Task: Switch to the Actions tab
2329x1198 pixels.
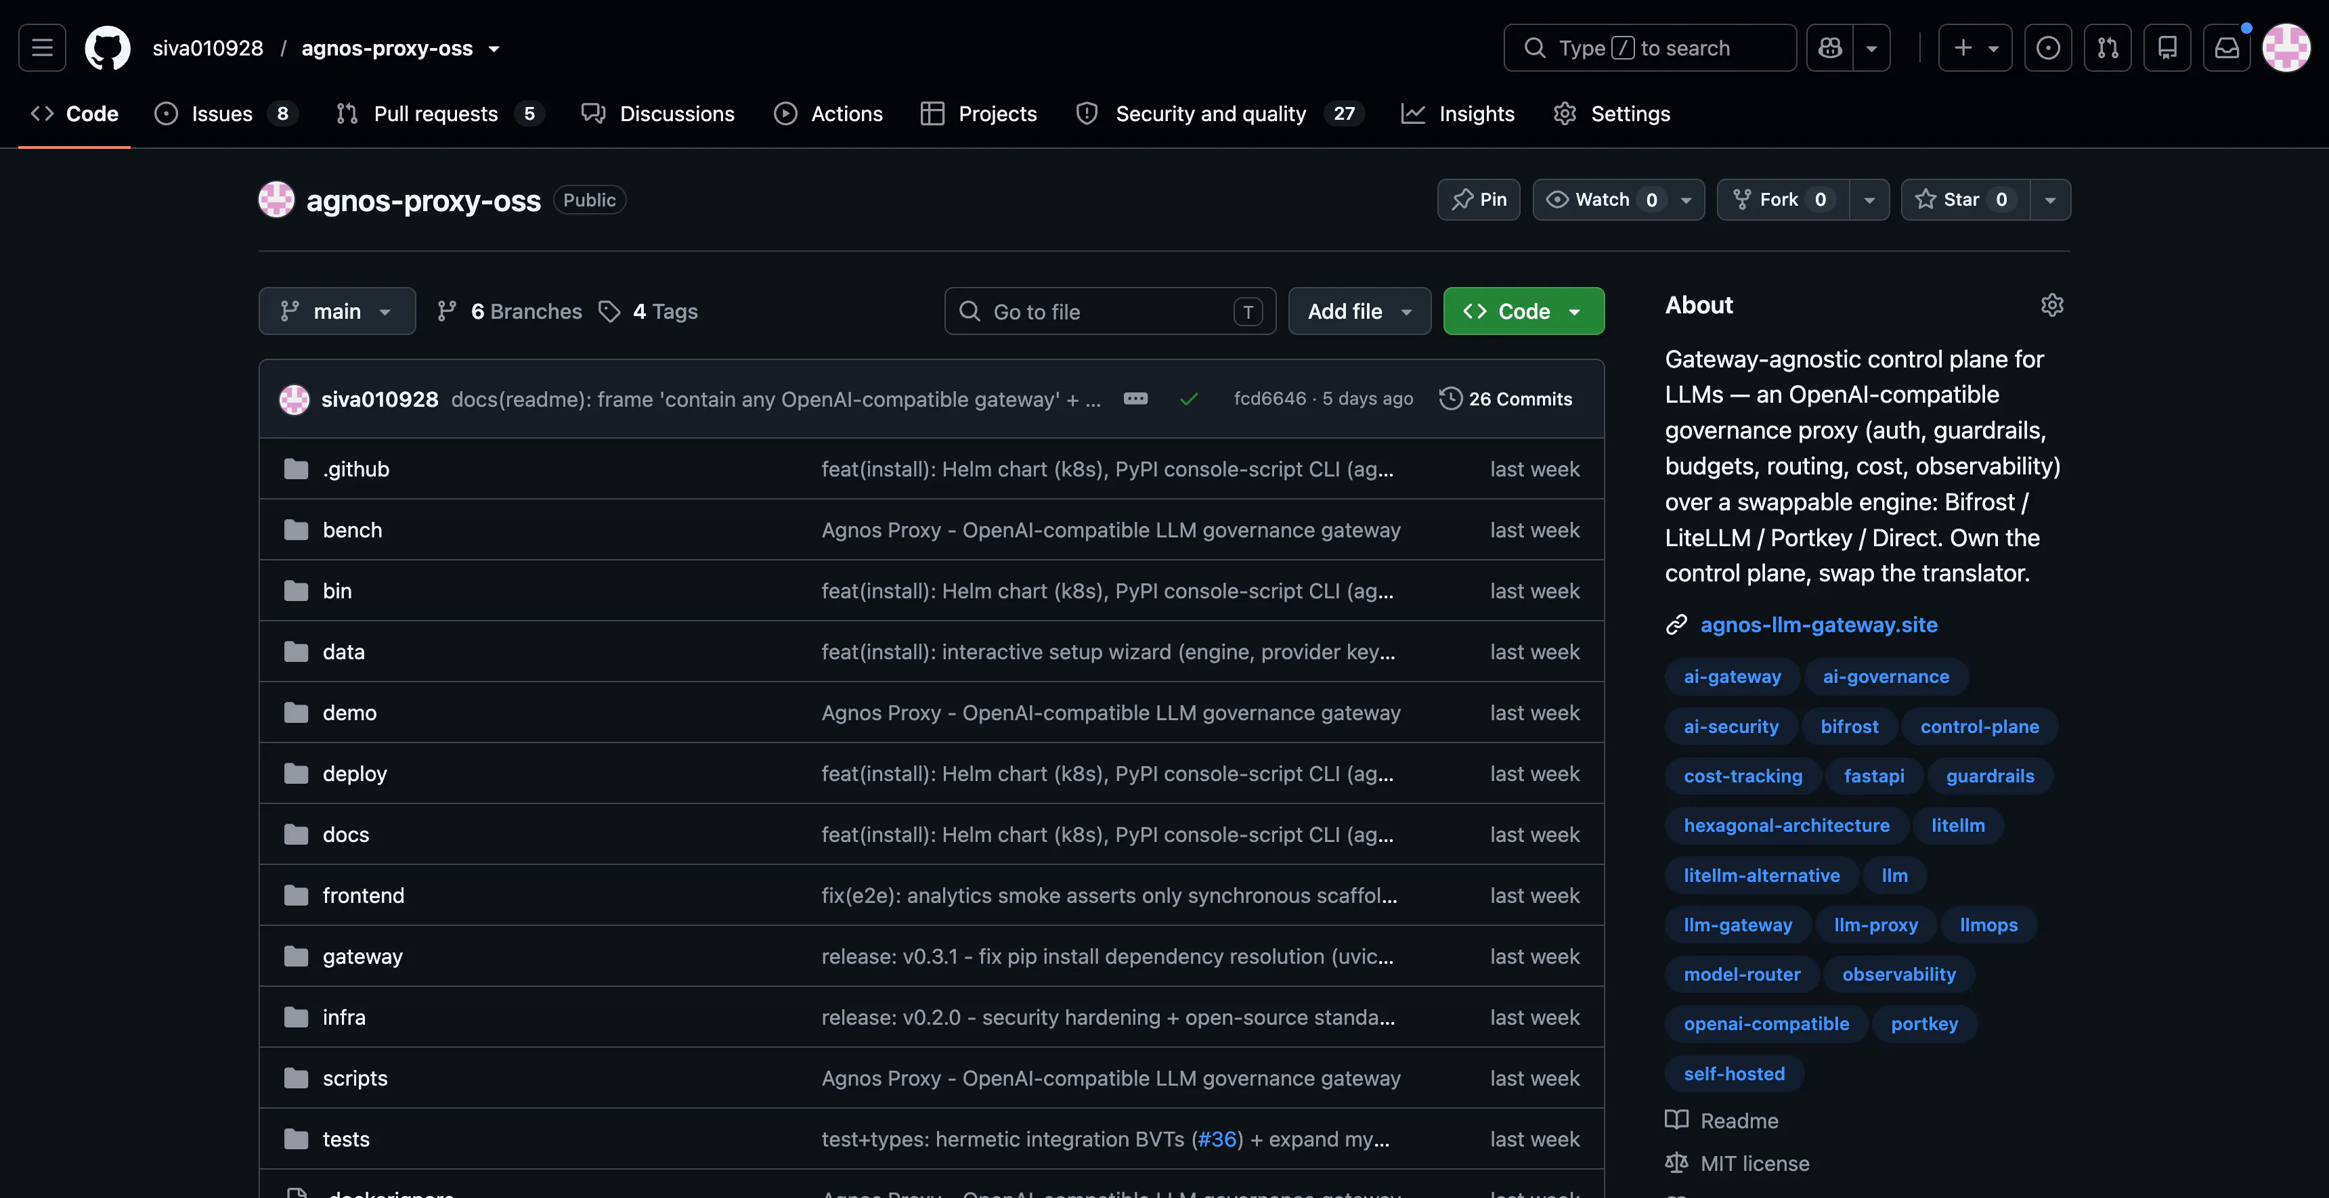Action: pyautogui.click(x=828, y=114)
